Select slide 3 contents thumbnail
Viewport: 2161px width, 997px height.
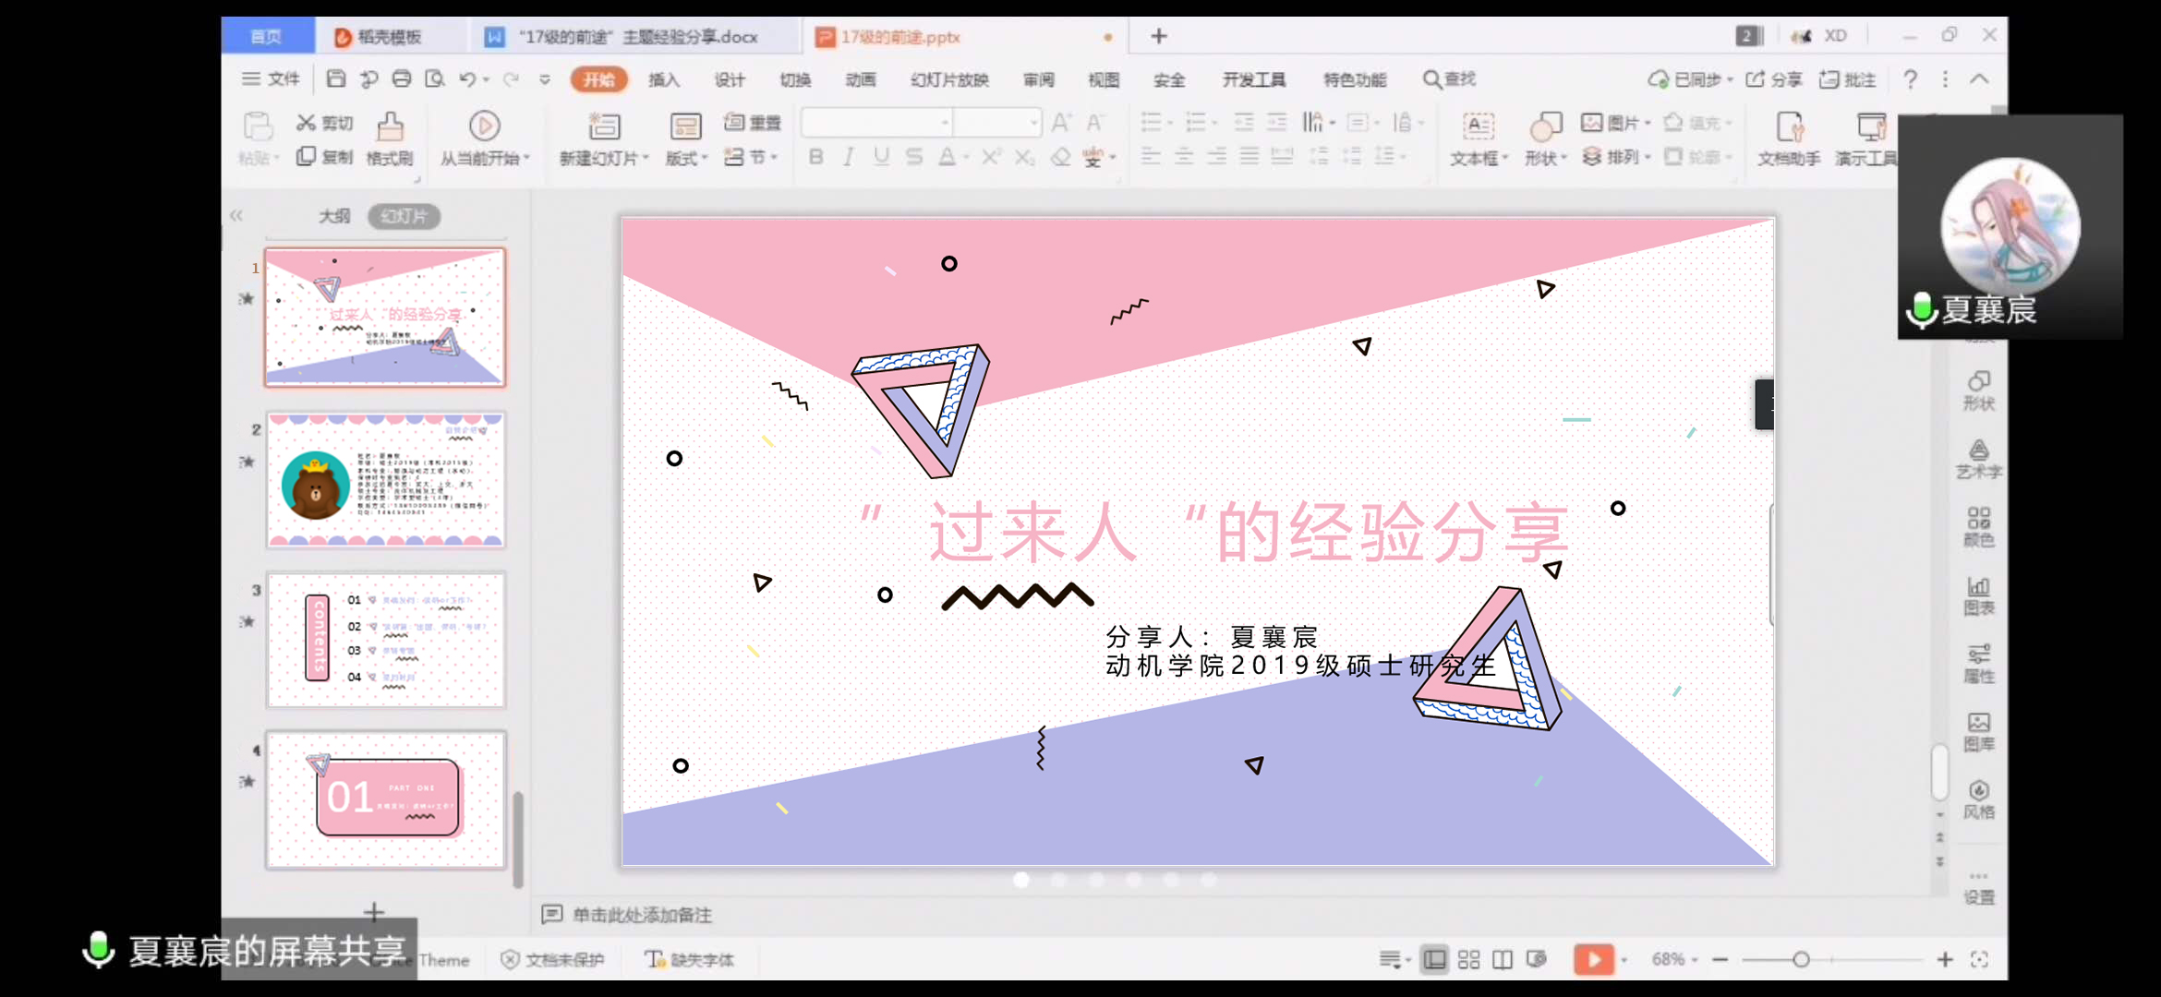coord(386,640)
